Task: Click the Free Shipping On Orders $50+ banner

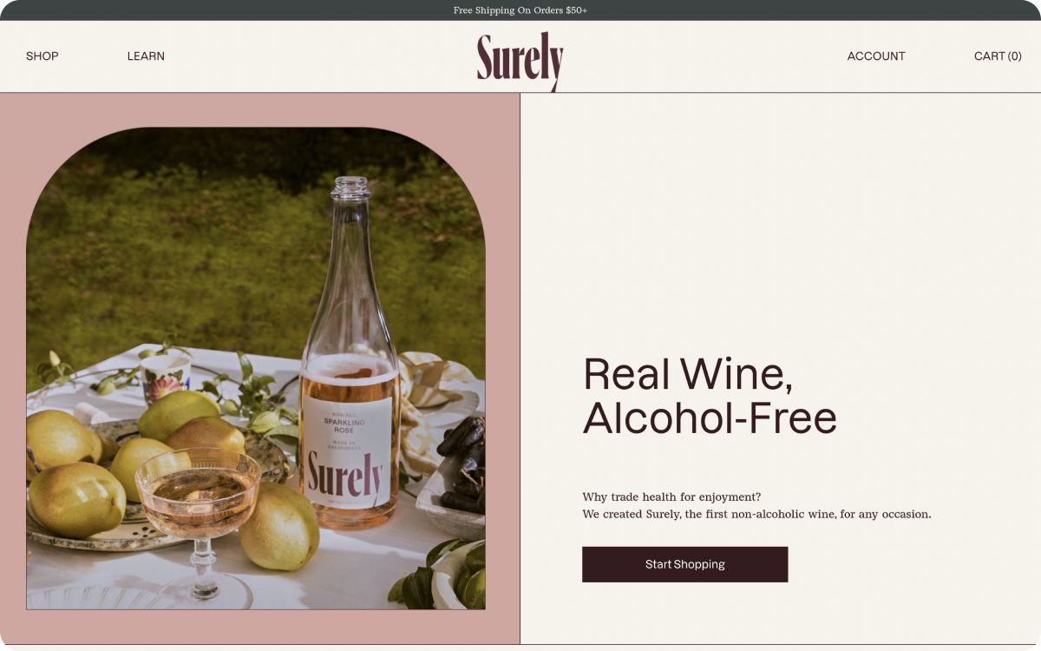Action: click(520, 10)
